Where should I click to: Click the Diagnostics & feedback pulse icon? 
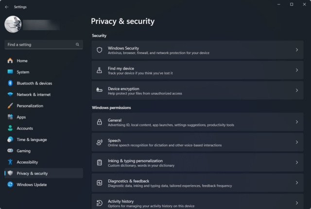[x=99, y=183]
